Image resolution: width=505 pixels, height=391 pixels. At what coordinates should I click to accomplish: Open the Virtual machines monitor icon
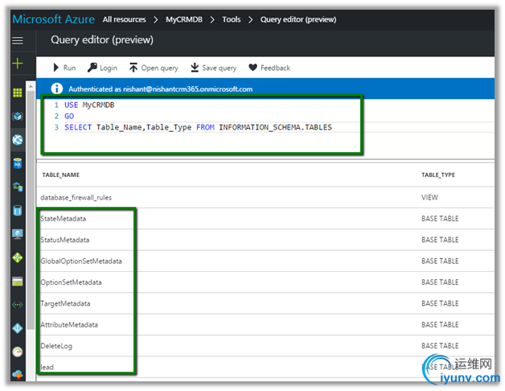click(18, 234)
